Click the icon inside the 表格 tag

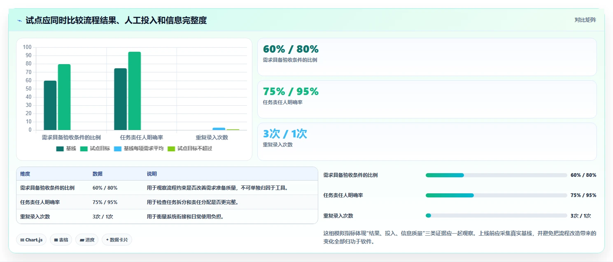[56, 240]
